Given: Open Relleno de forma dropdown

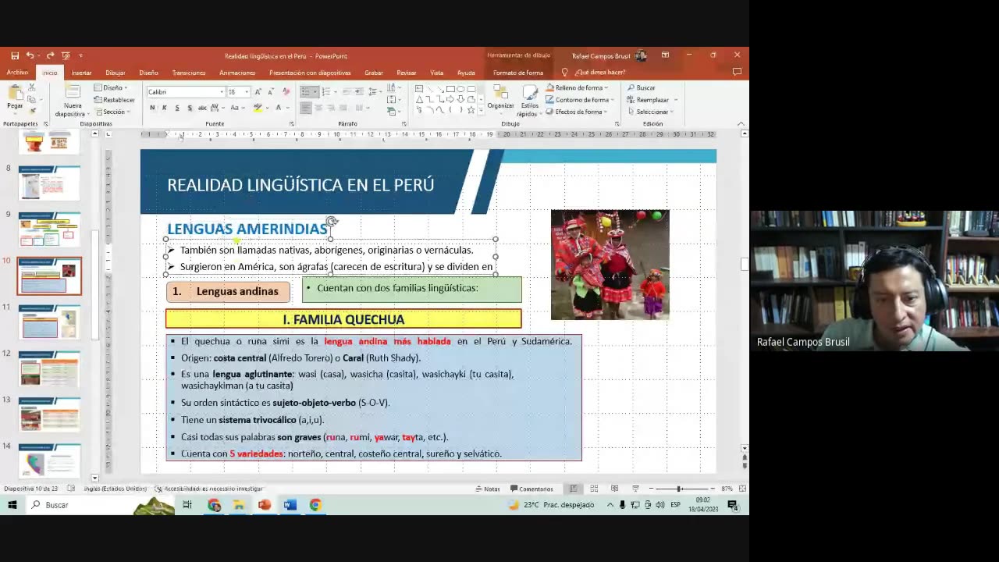Looking at the screenshot, I should pyautogui.click(x=577, y=87).
